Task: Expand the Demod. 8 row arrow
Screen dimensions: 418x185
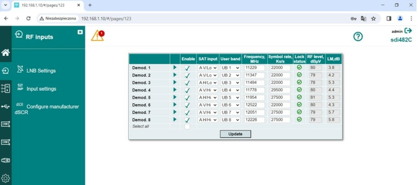Action: (175, 119)
